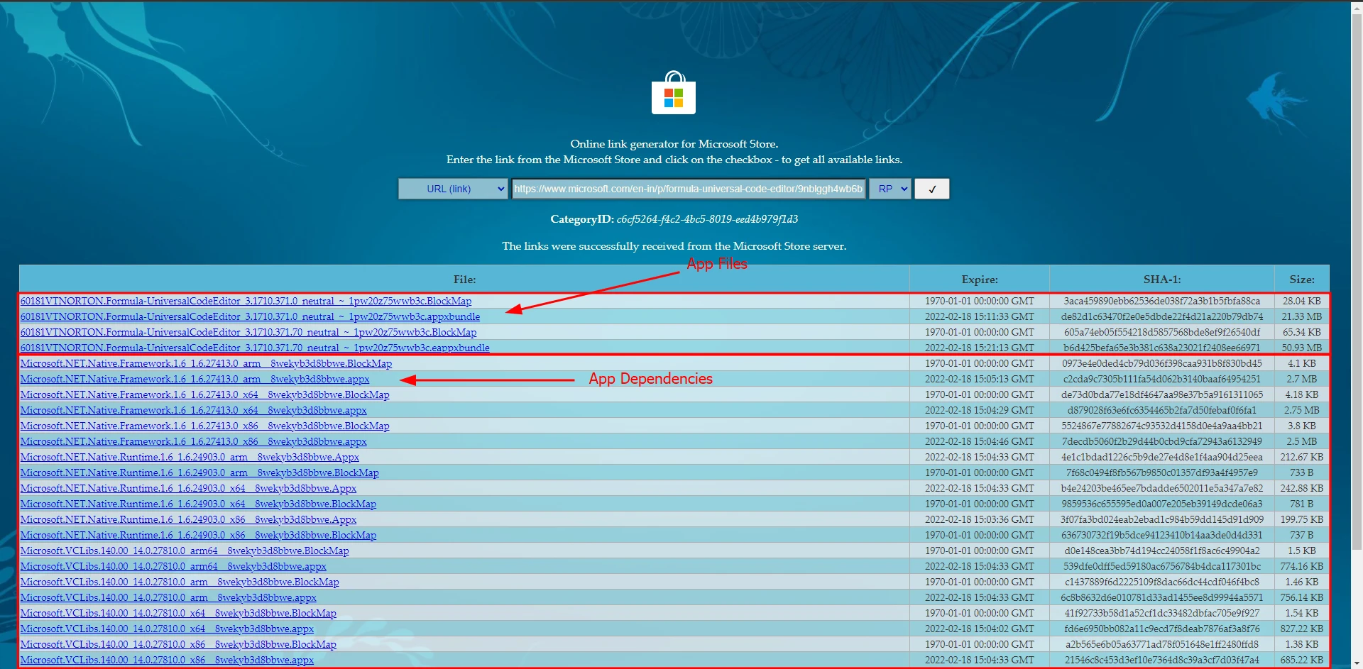The width and height of the screenshot is (1363, 669).
Task: Select SHA-1 hash starting with fd6e6950bb
Action: (1162, 629)
